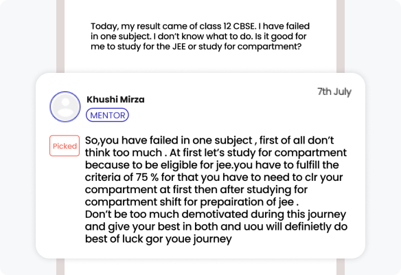Click the white answer card's empty area below the text

[x=200, y=252]
